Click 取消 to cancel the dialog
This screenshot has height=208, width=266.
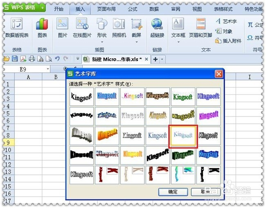coord(205,192)
